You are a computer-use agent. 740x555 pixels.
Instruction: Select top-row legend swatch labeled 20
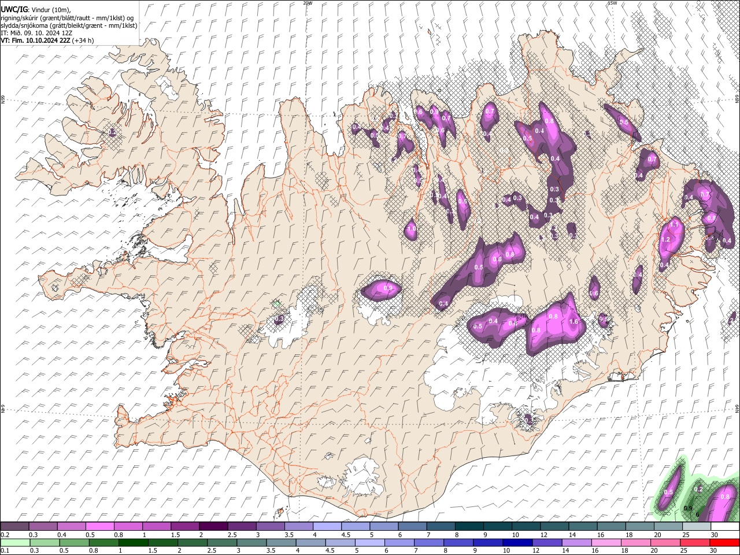tap(668, 526)
